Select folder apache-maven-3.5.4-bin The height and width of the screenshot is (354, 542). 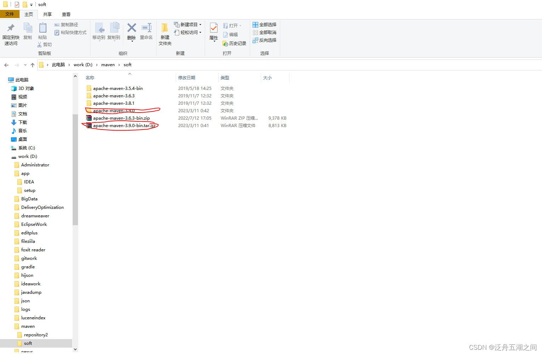click(118, 88)
